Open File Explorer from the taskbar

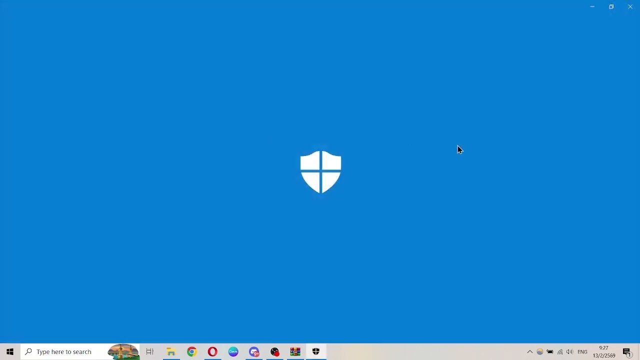pos(171,351)
